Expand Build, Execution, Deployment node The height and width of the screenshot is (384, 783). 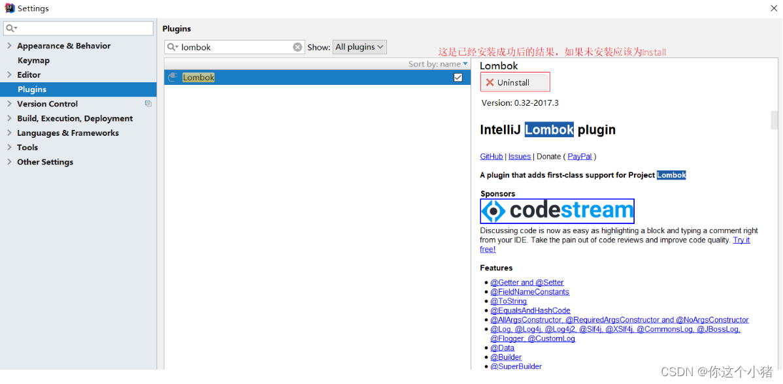tap(9, 118)
